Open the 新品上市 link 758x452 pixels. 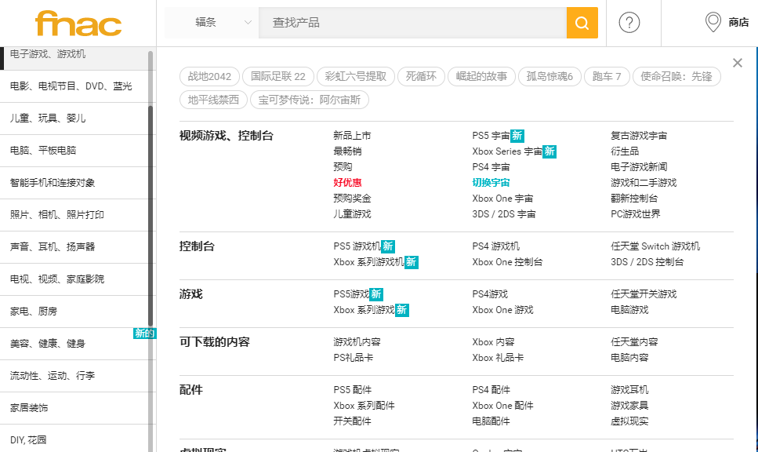[x=352, y=136]
